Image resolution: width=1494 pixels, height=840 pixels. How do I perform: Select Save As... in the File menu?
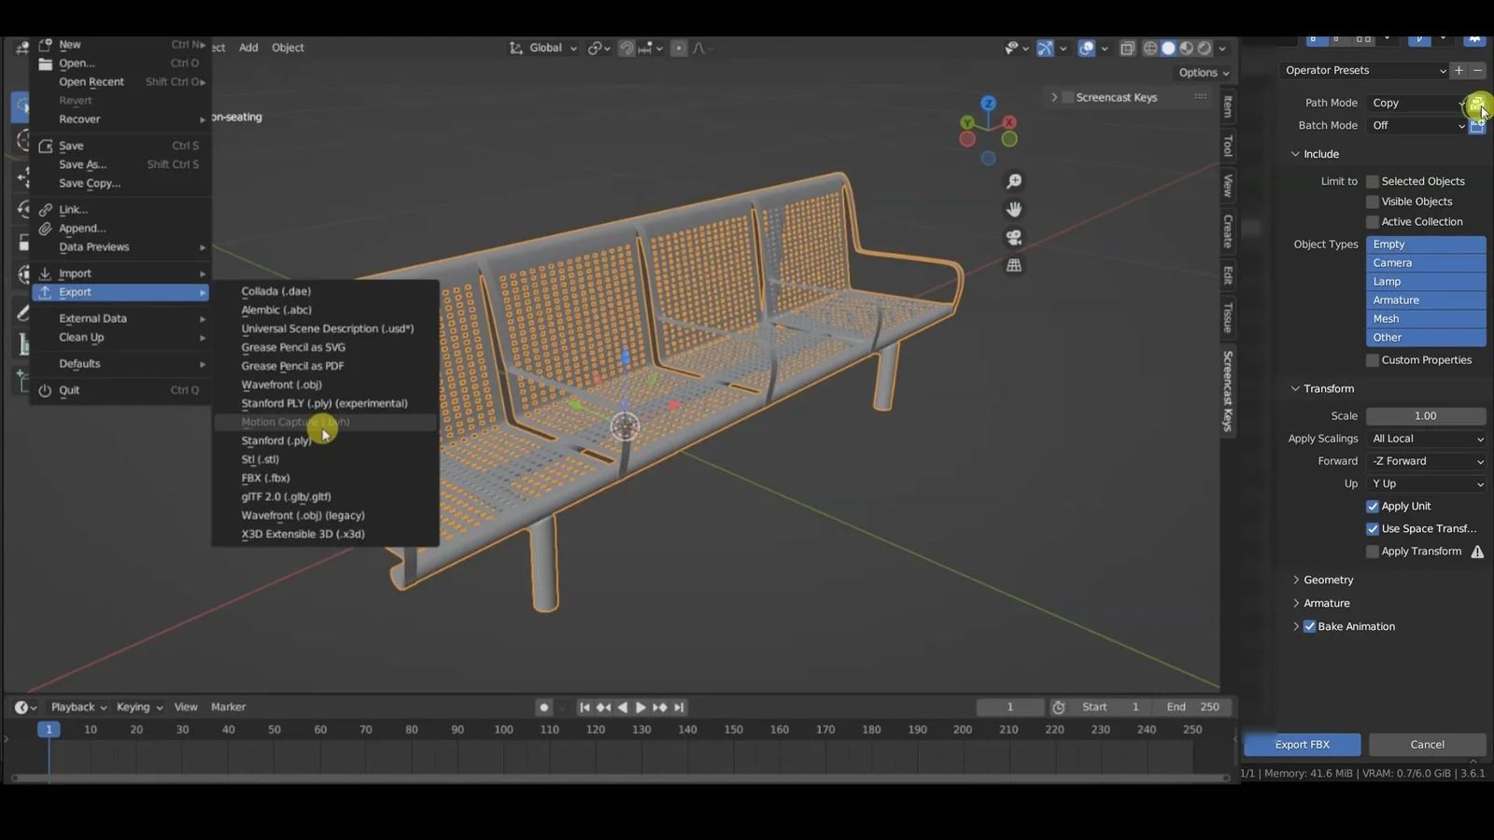click(x=82, y=164)
